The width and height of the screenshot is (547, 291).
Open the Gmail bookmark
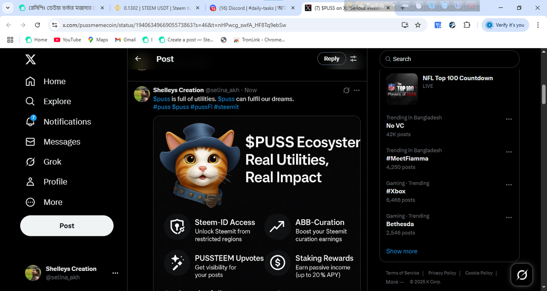125,40
